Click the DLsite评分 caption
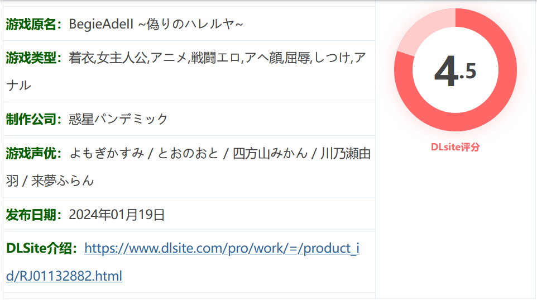 coord(455,147)
